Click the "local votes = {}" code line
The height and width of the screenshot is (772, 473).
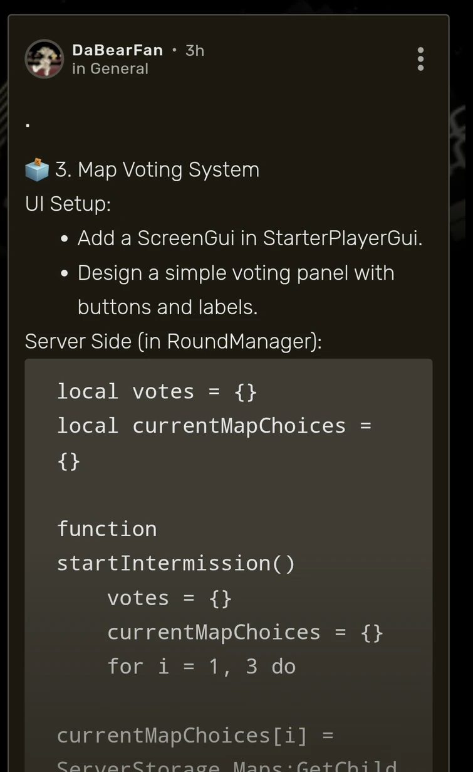[x=157, y=391]
